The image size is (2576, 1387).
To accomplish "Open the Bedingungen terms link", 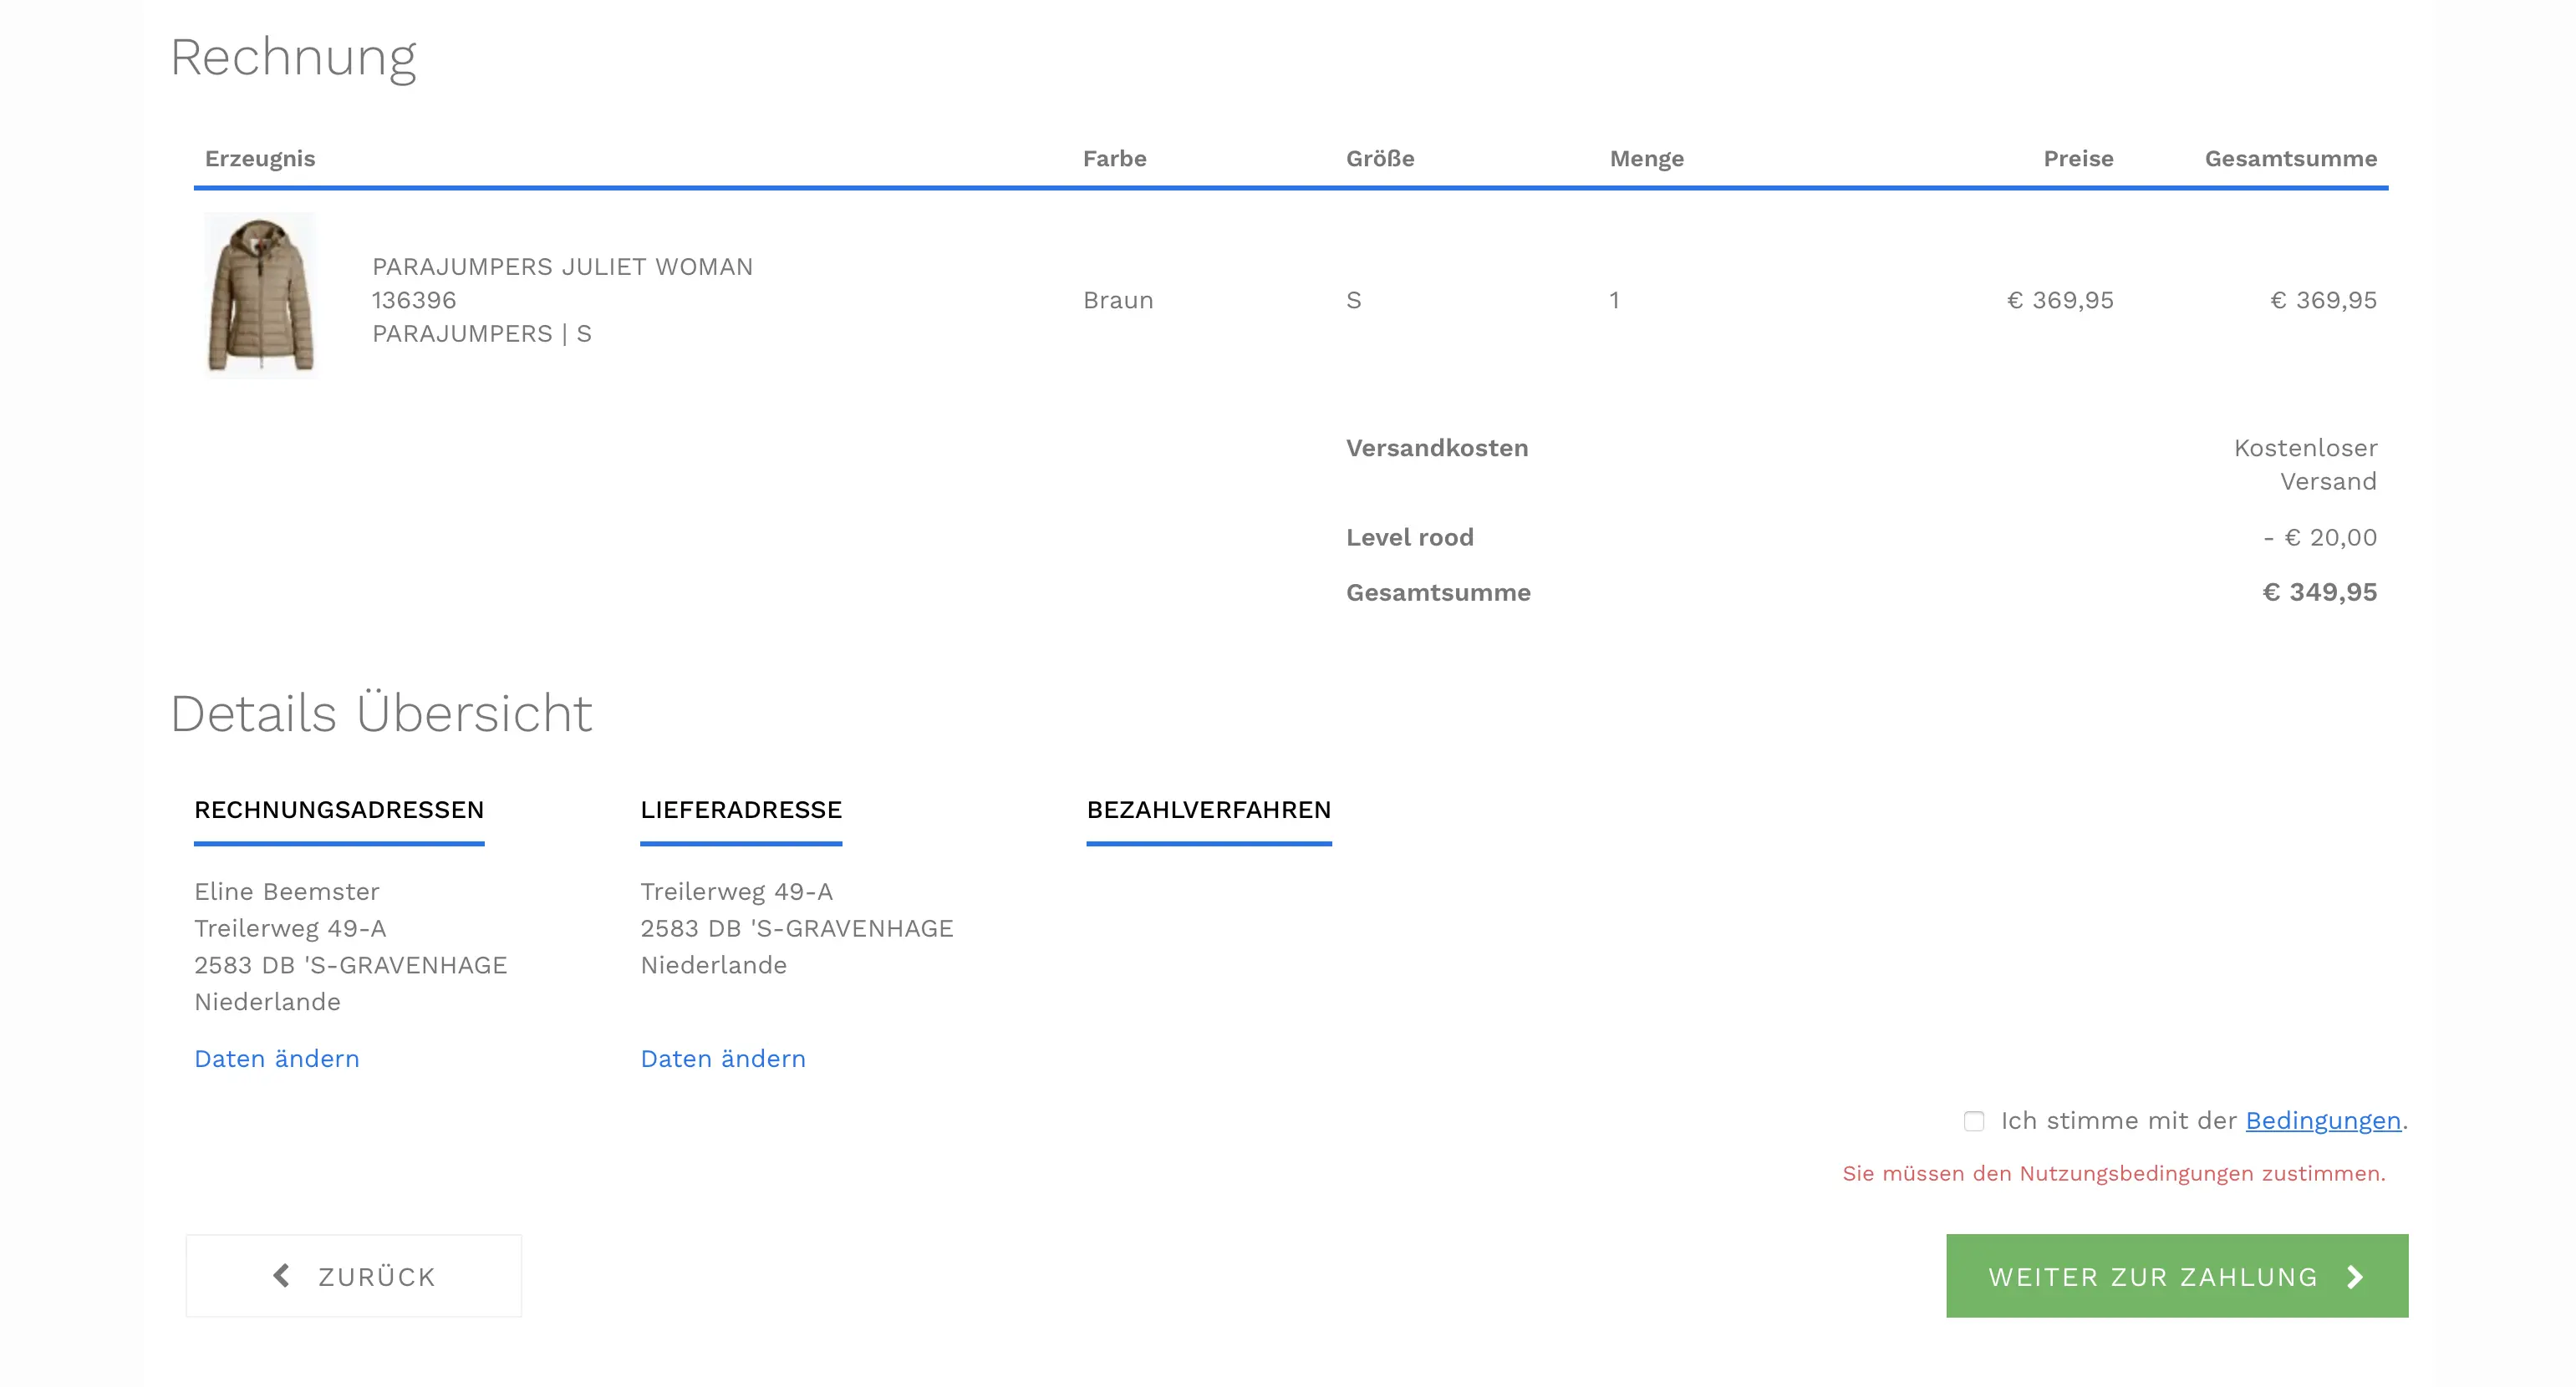I will [2323, 1121].
